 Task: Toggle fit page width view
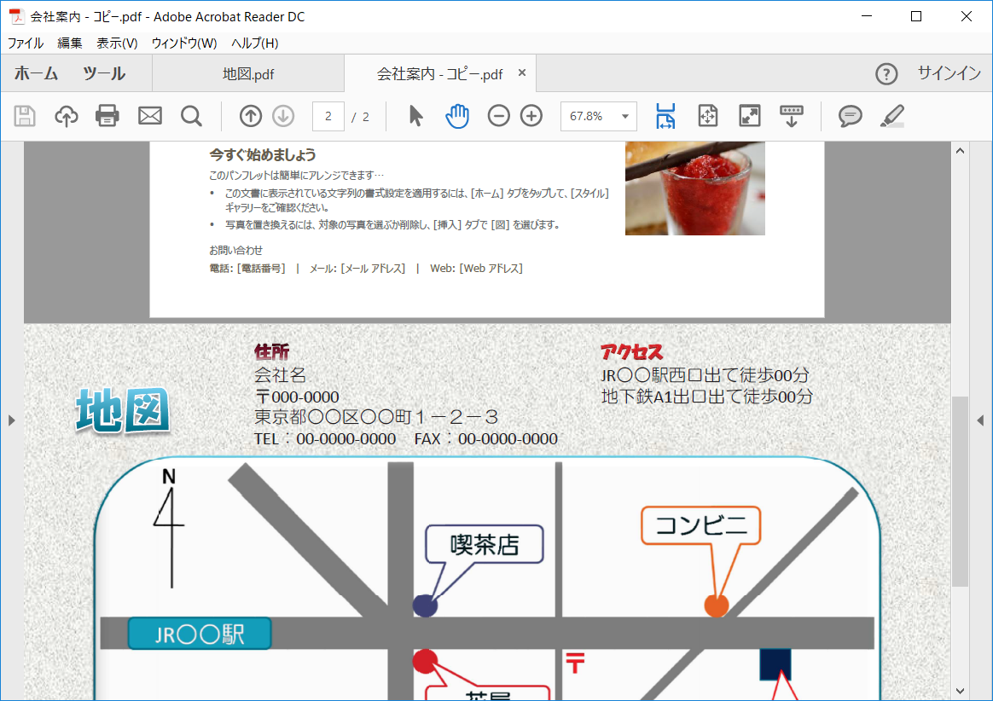point(665,115)
